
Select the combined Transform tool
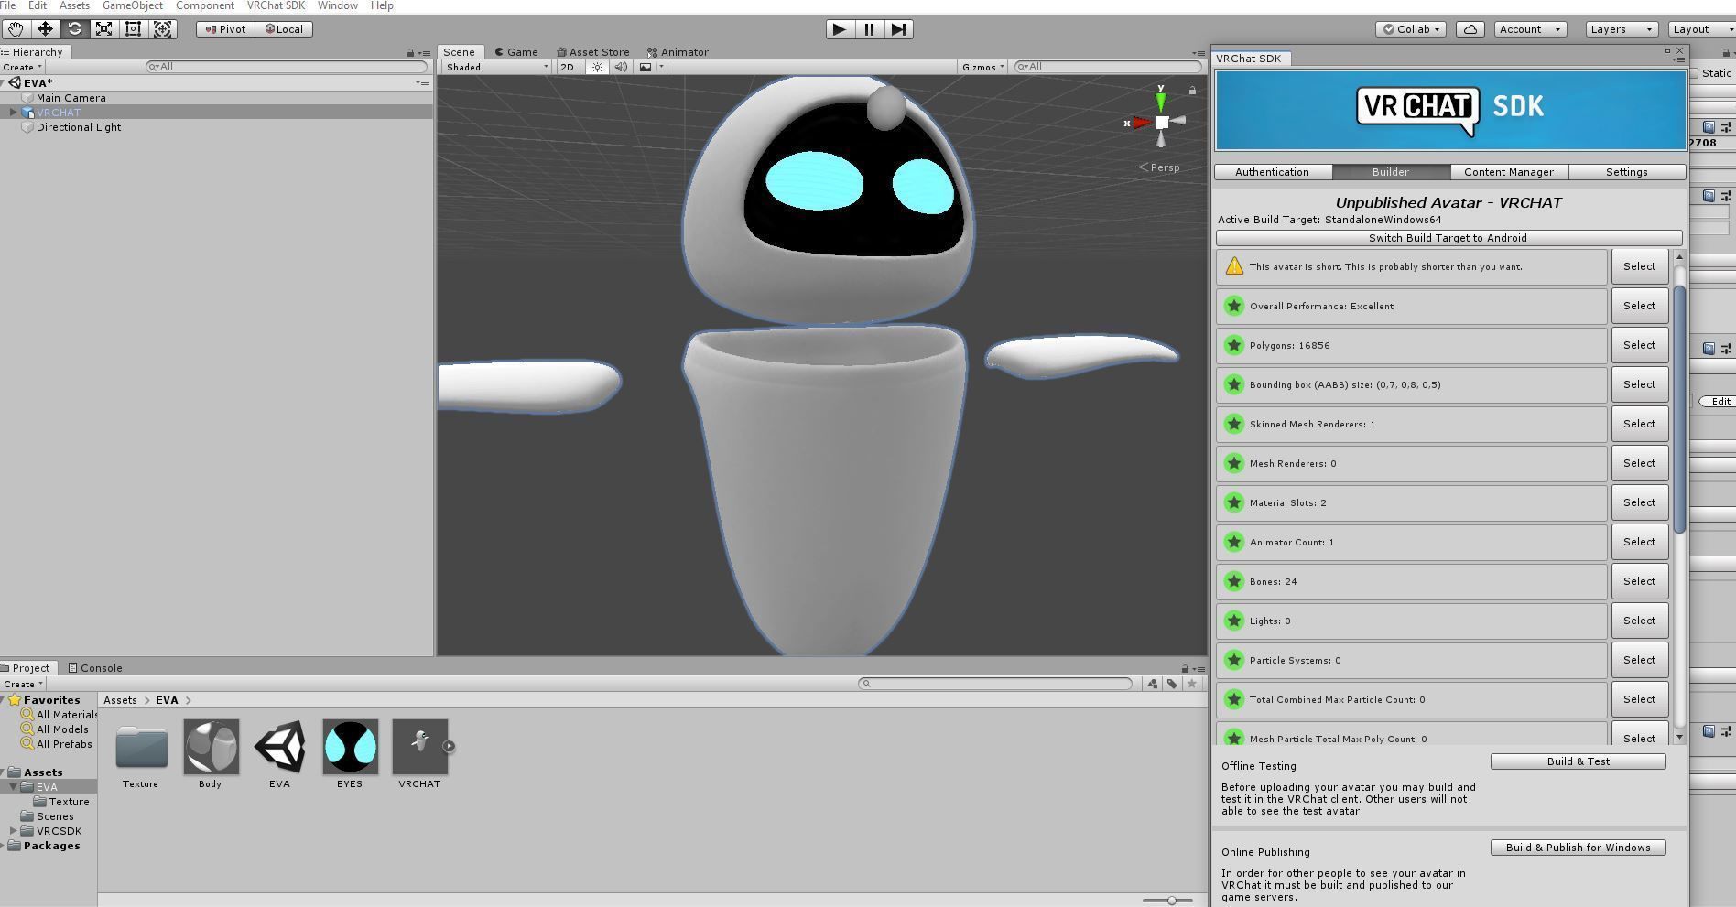point(163,29)
